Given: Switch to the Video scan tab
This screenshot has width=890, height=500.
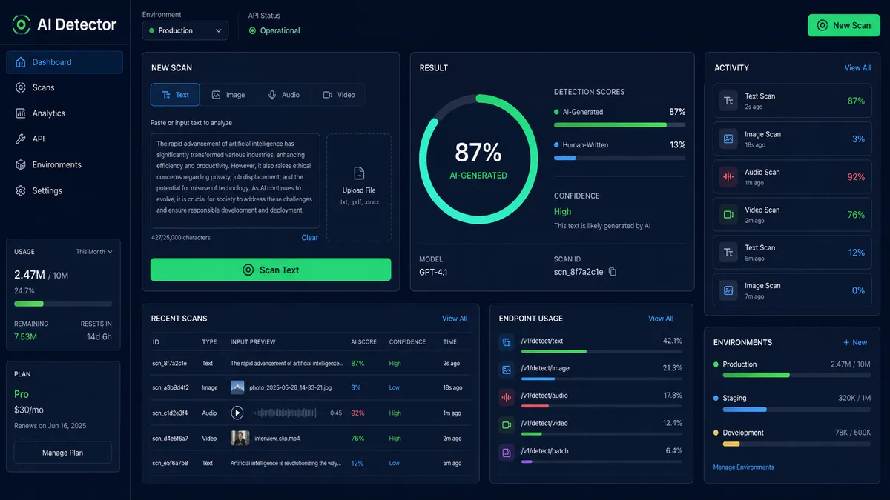Looking at the screenshot, I should pyautogui.click(x=339, y=95).
